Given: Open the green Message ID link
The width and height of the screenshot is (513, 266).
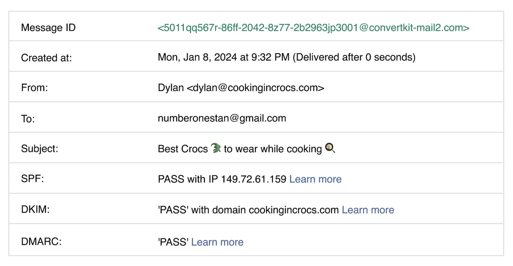Looking at the screenshot, I should pyautogui.click(x=313, y=28).
